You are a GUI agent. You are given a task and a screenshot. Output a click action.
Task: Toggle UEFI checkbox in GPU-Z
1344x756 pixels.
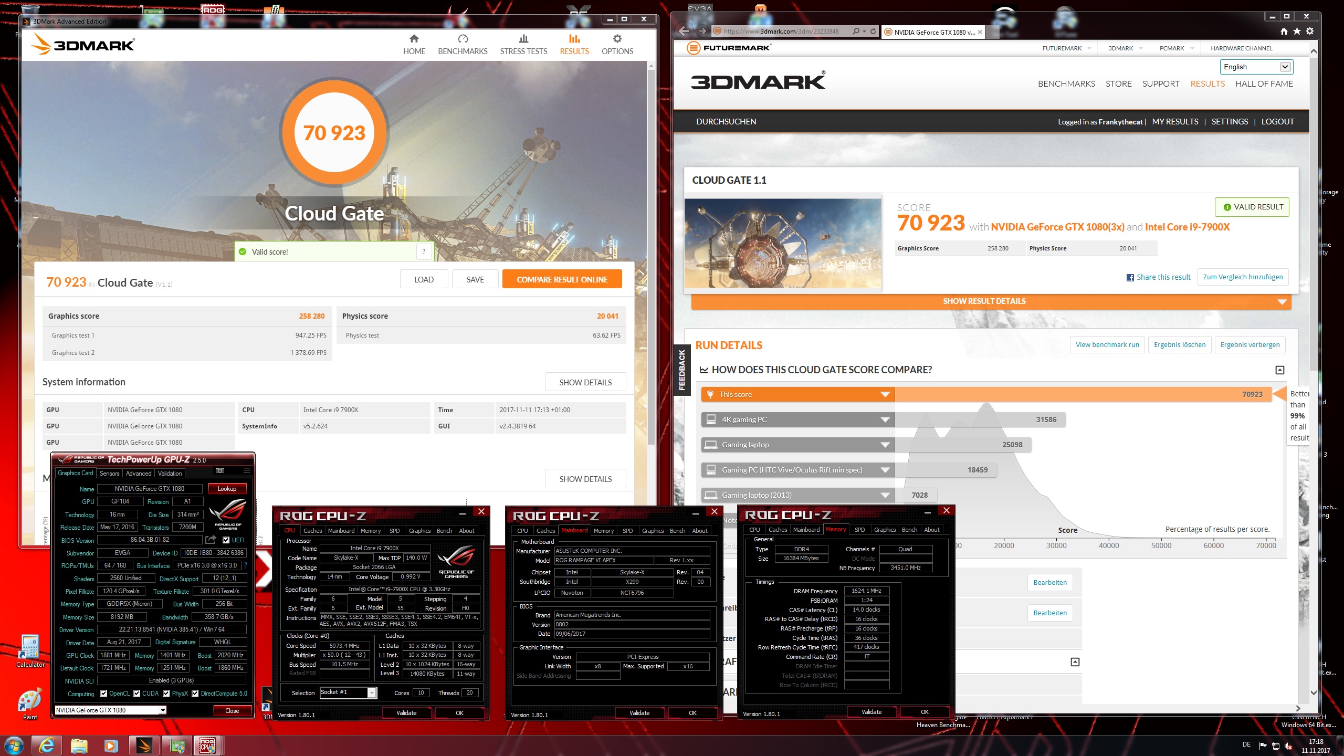226,540
